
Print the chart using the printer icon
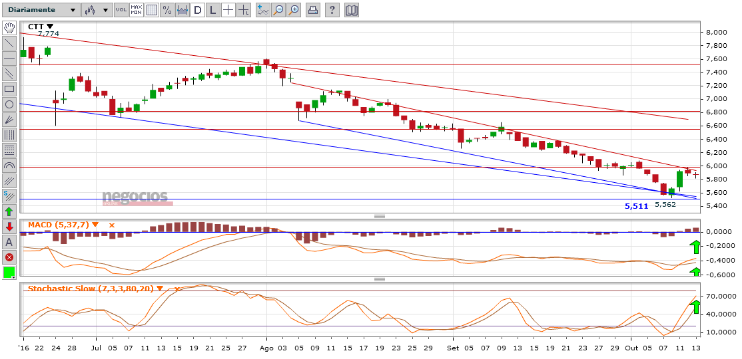pyautogui.click(x=312, y=10)
